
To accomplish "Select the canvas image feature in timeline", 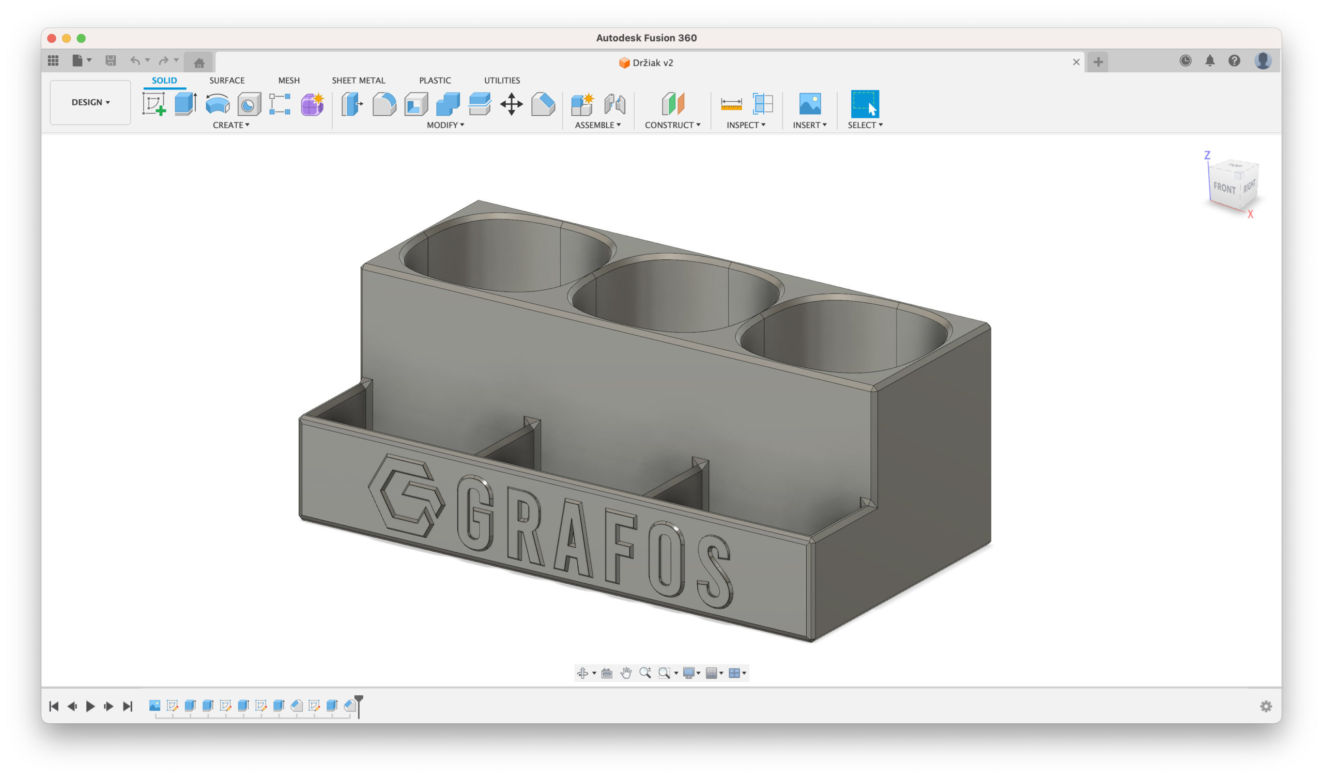I will pos(155,706).
